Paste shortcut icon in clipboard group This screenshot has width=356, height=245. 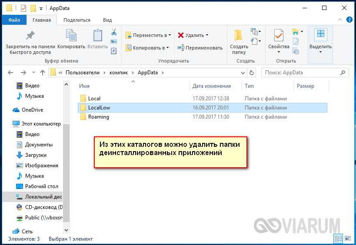[114, 51]
